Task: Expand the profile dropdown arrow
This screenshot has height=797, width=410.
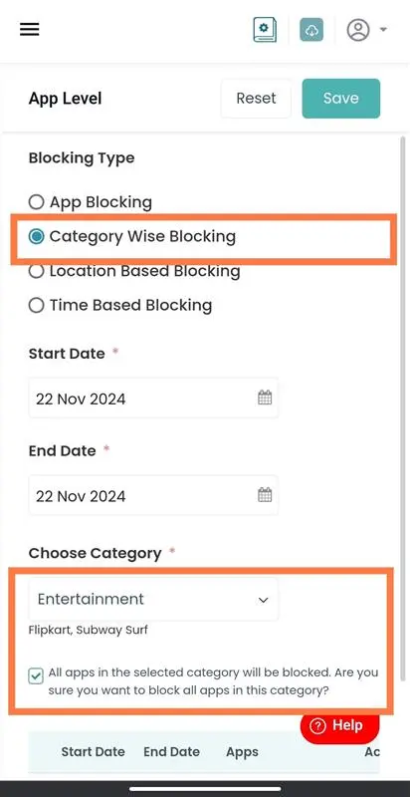Action: click(383, 30)
